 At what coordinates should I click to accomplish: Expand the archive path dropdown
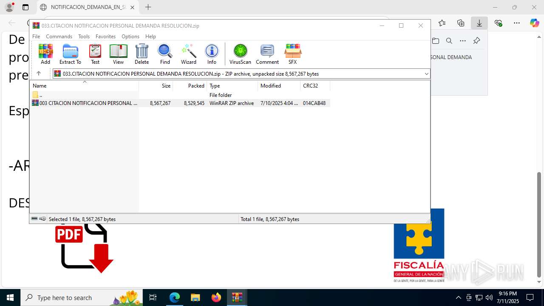tap(426, 74)
